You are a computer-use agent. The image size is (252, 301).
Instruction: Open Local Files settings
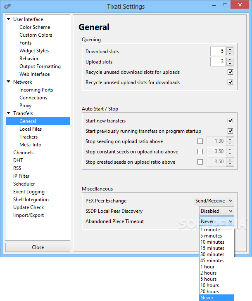click(x=31, y=129)
